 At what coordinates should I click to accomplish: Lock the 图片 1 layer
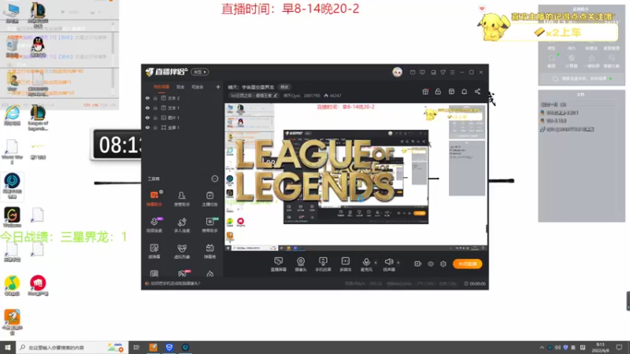coord(155,117)
